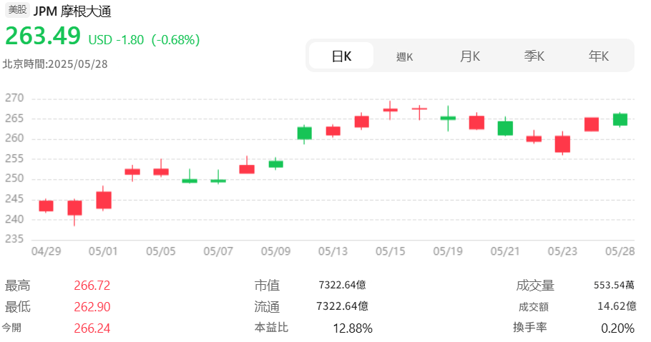This screenshot has width=651, height=342.
Task: Click the 成交額 value 14.62億
Action: point(617,306)
